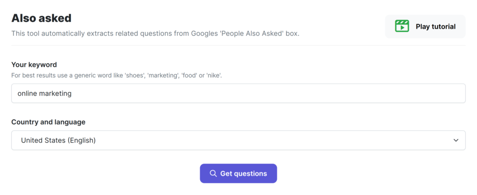477x195 pixels.
Task: Submit with the Get questions button
Action: point(238,173)
